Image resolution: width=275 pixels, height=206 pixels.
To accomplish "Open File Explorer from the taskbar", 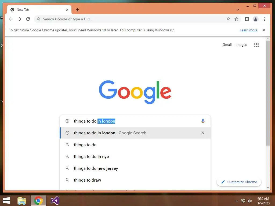I will [x=22, y=201].
